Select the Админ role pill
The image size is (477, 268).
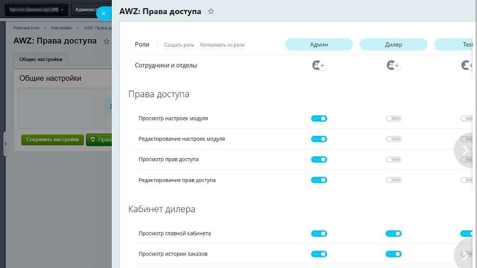(x=319, y=44)
